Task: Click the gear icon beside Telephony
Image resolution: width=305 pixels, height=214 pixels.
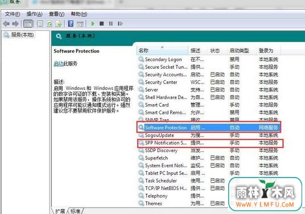Action: (141, 196)
